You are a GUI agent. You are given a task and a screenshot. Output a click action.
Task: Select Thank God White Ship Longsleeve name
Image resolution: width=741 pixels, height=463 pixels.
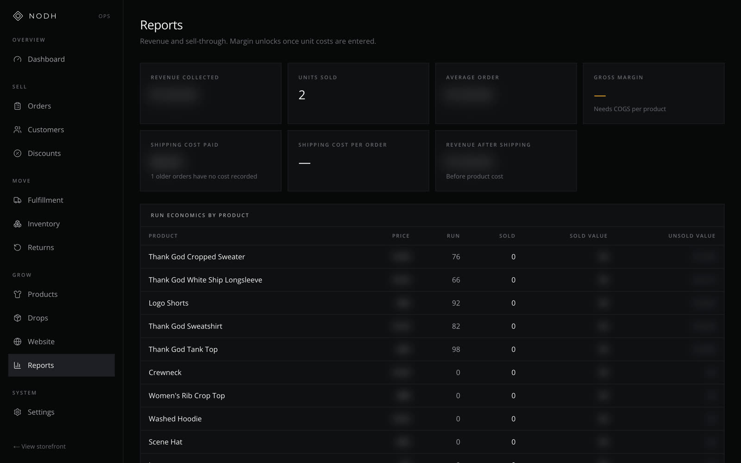pos(205,280)
